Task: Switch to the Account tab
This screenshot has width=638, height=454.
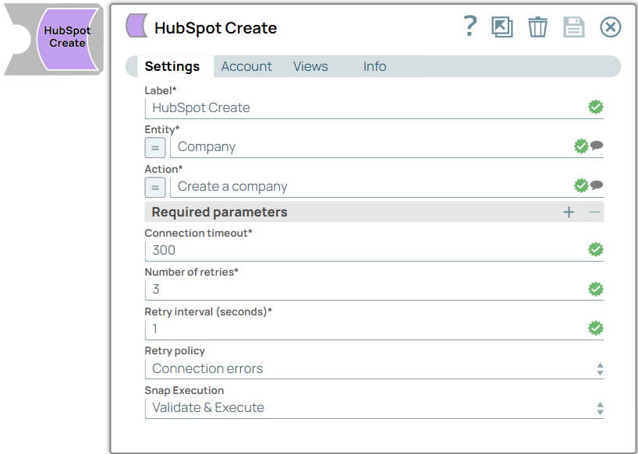Action: 246,66
